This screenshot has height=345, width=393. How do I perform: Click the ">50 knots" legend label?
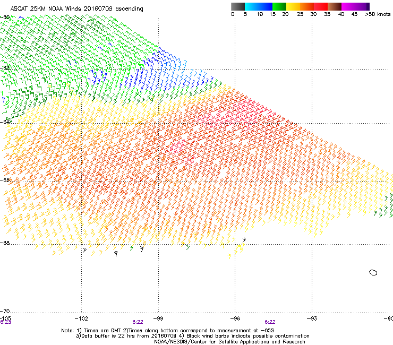coord(378,14)
